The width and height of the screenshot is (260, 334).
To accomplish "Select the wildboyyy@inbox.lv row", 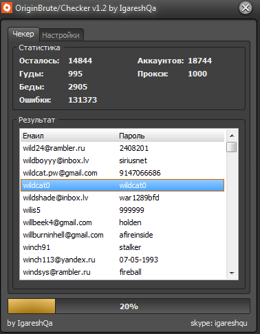I will pos(122,160).
